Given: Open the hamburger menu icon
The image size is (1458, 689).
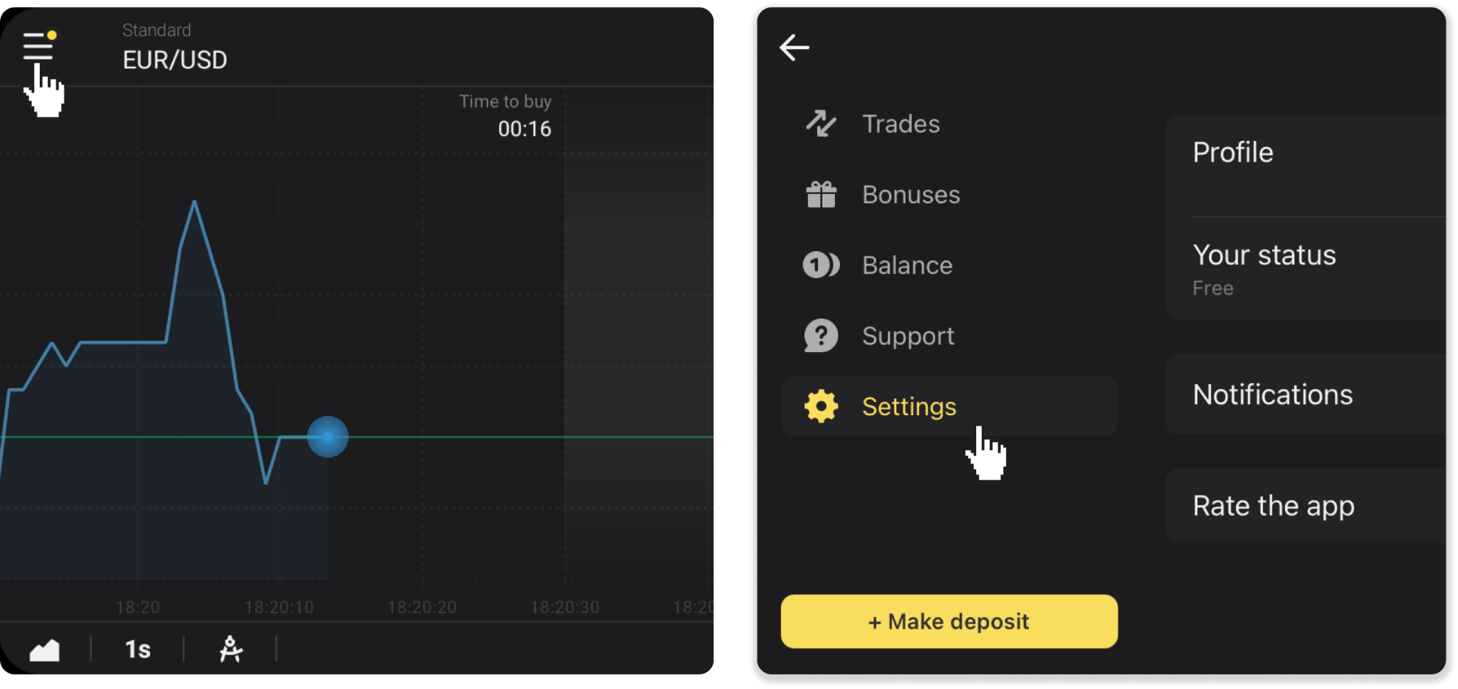Looking at the screenshot, I should [x=38, y=47].
